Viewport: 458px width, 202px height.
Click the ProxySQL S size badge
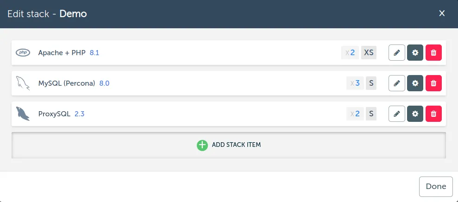tap(371, 114)
